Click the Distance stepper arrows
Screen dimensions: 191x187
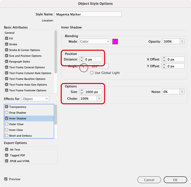[x=82, y=59]
